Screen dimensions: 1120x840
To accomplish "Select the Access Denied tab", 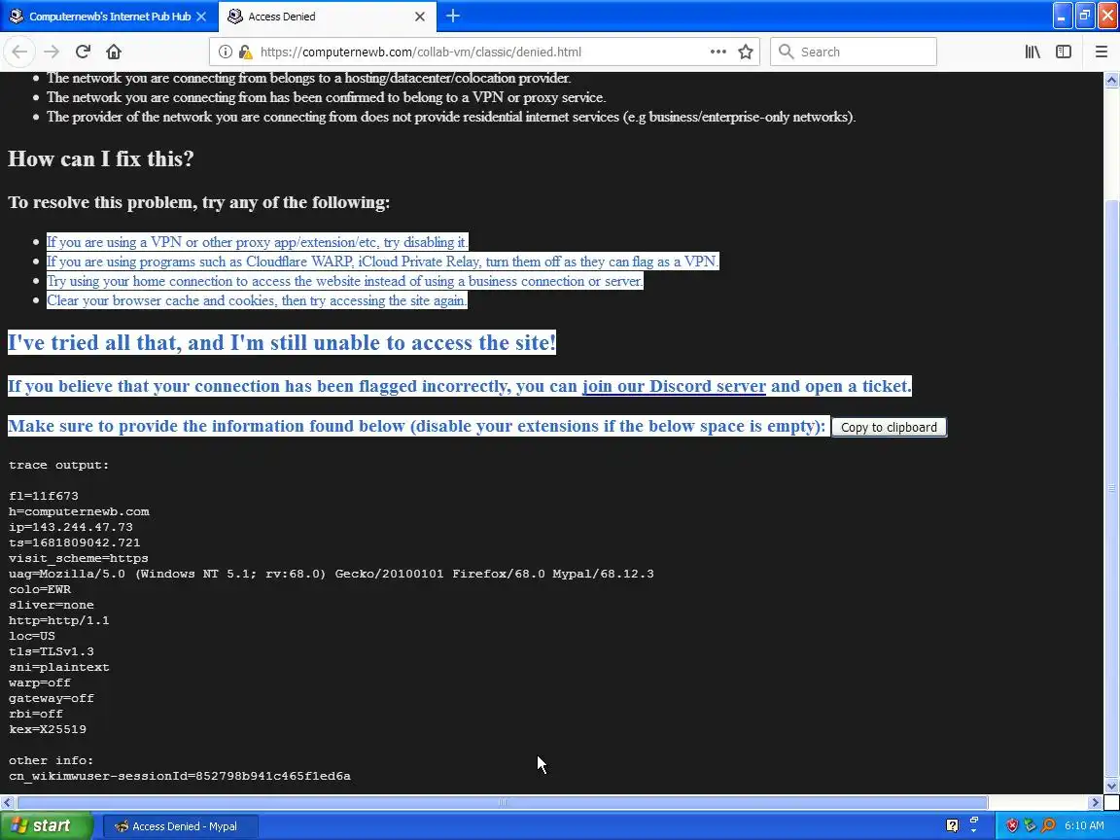I will [327, 17].
